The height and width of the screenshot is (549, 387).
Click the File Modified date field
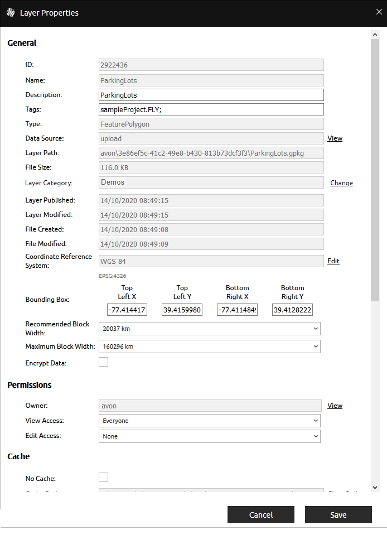(211, 244)
